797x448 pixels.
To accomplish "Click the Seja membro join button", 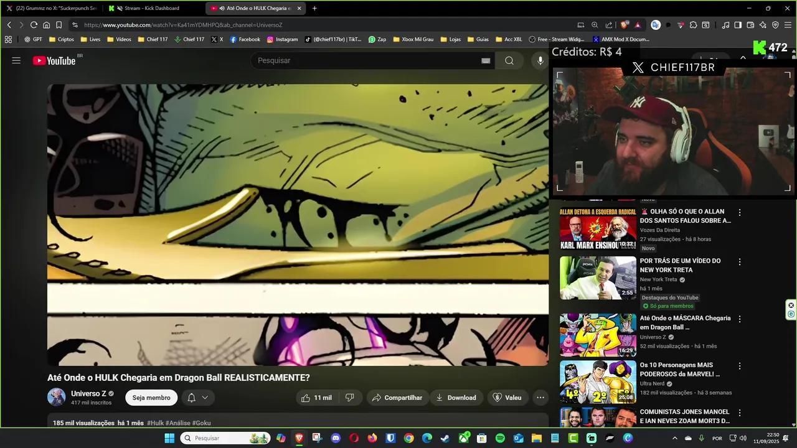I will (x=151, y=398).
